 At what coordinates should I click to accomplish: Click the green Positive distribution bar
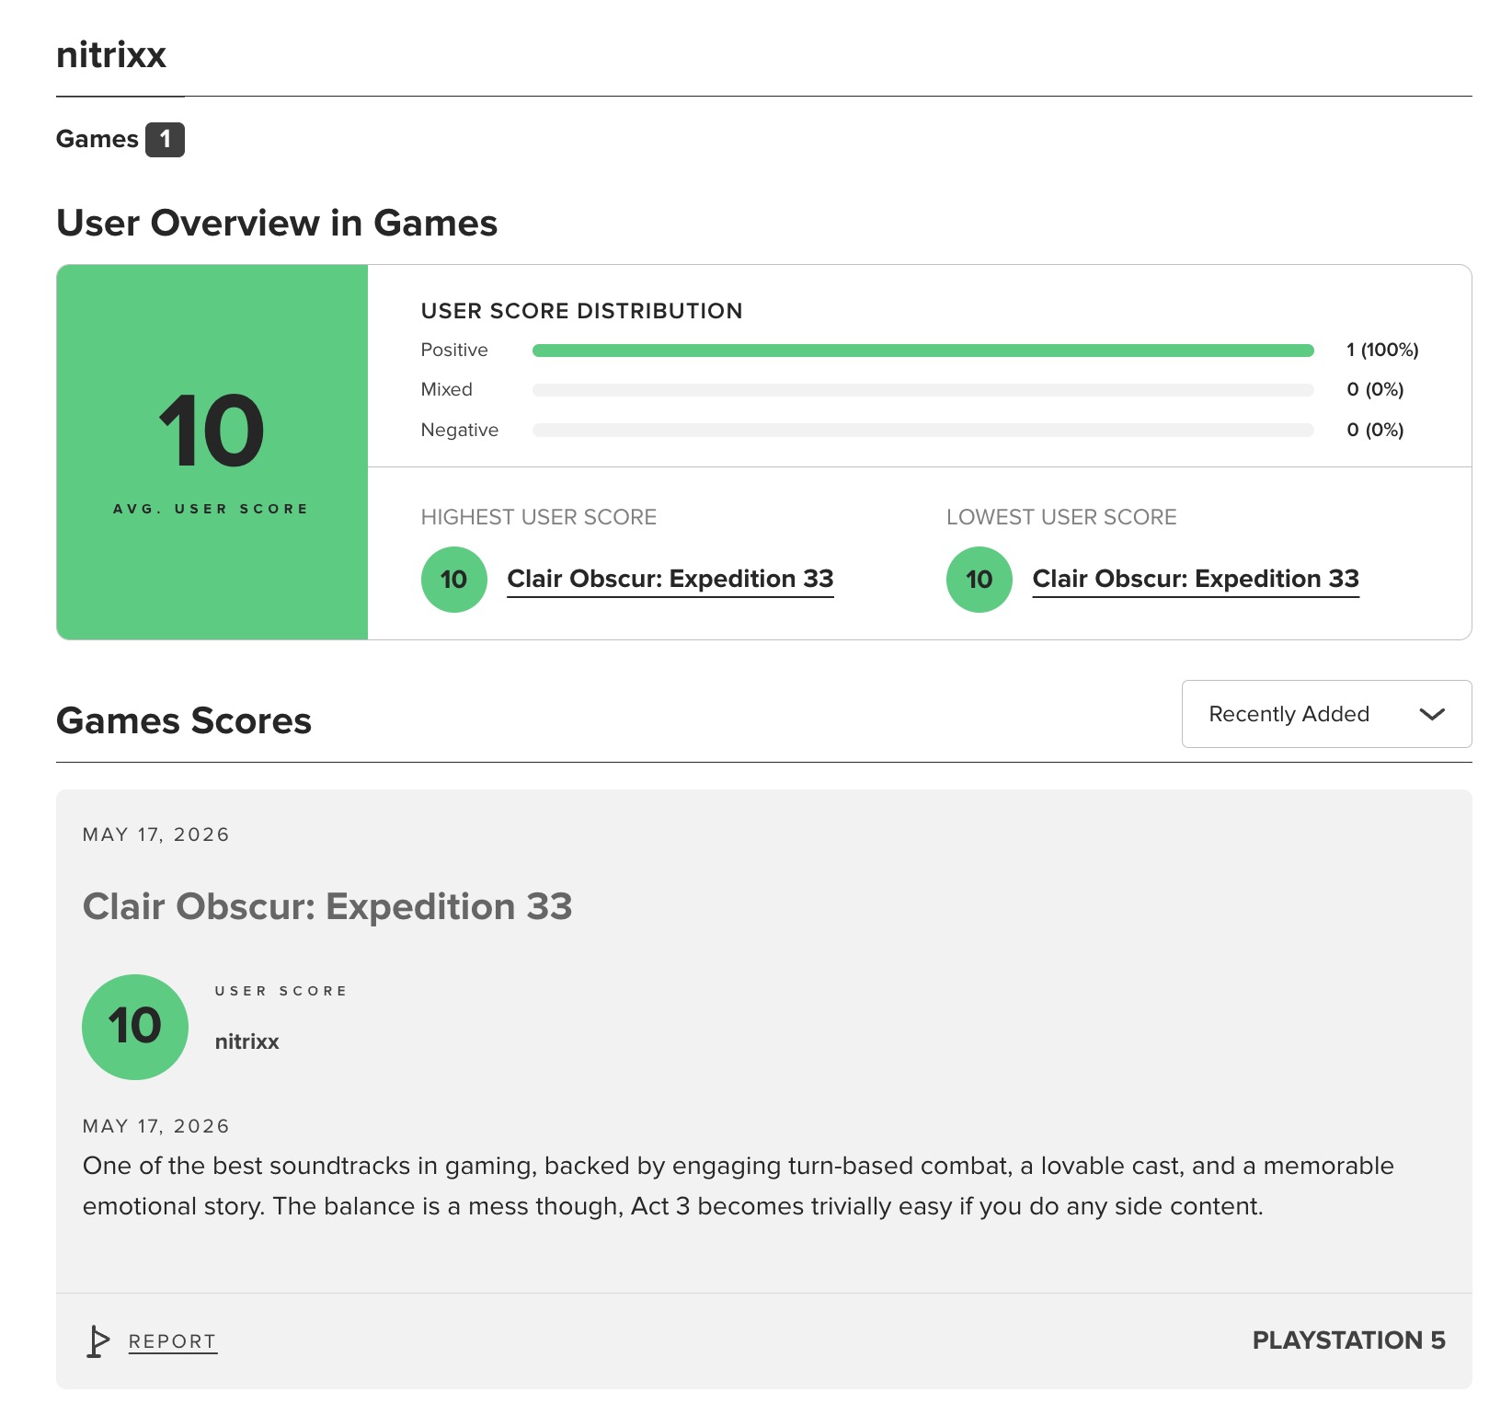point(923,351)
